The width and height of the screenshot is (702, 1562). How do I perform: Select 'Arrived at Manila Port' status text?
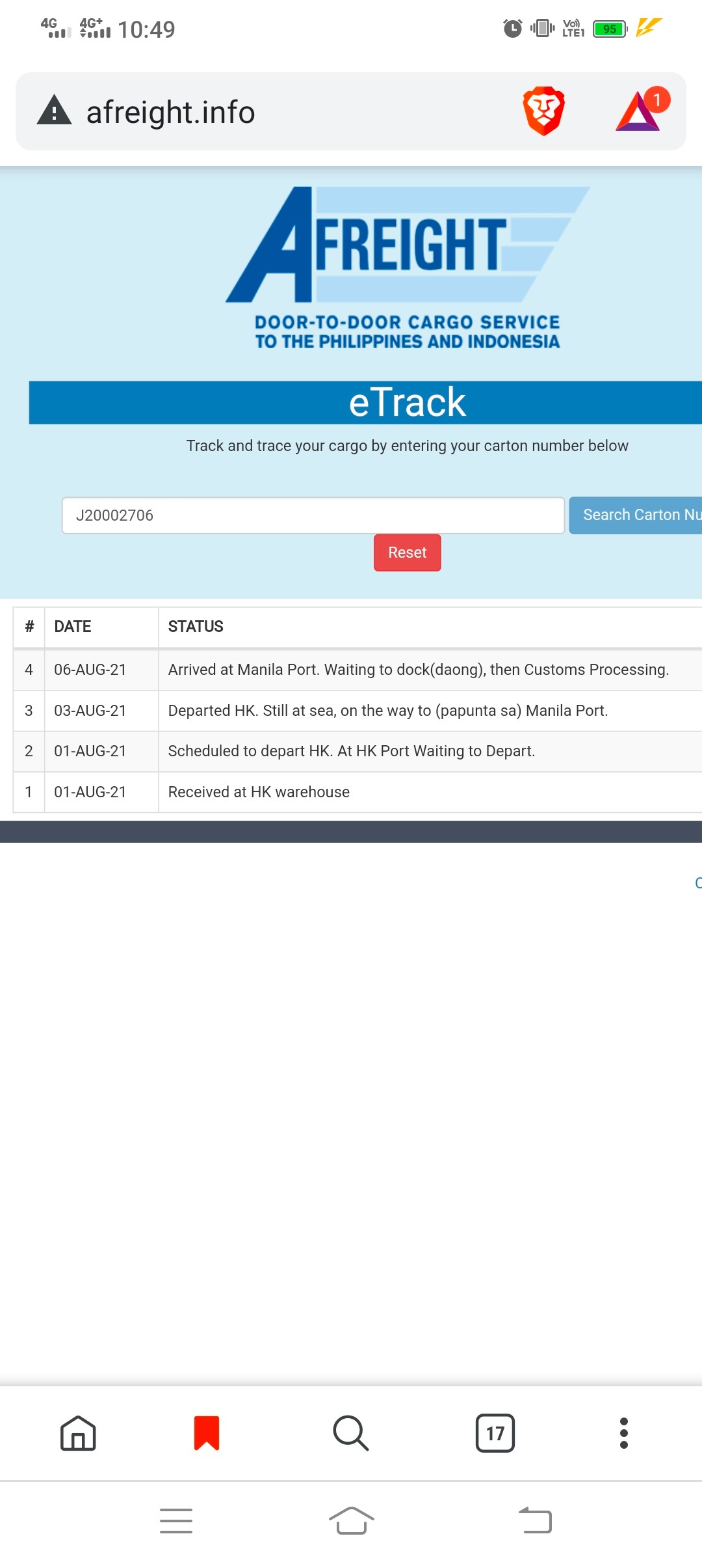coord(419,670)
